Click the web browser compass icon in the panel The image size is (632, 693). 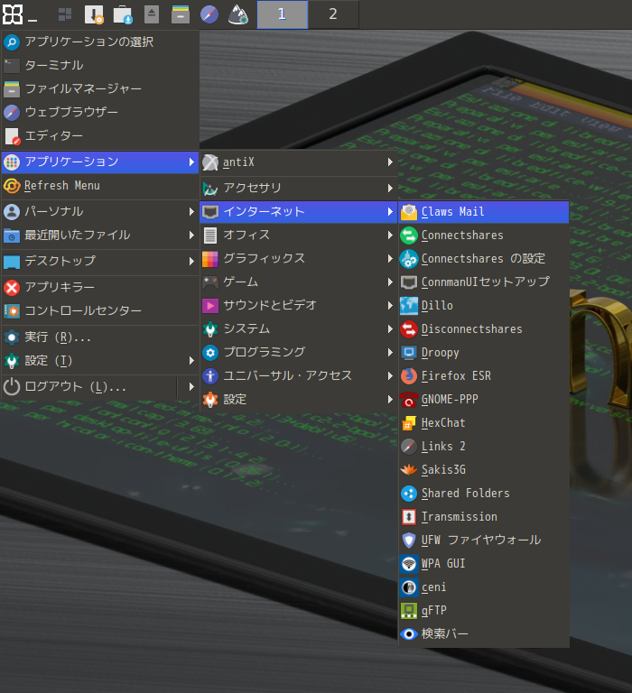coord(209,14)
